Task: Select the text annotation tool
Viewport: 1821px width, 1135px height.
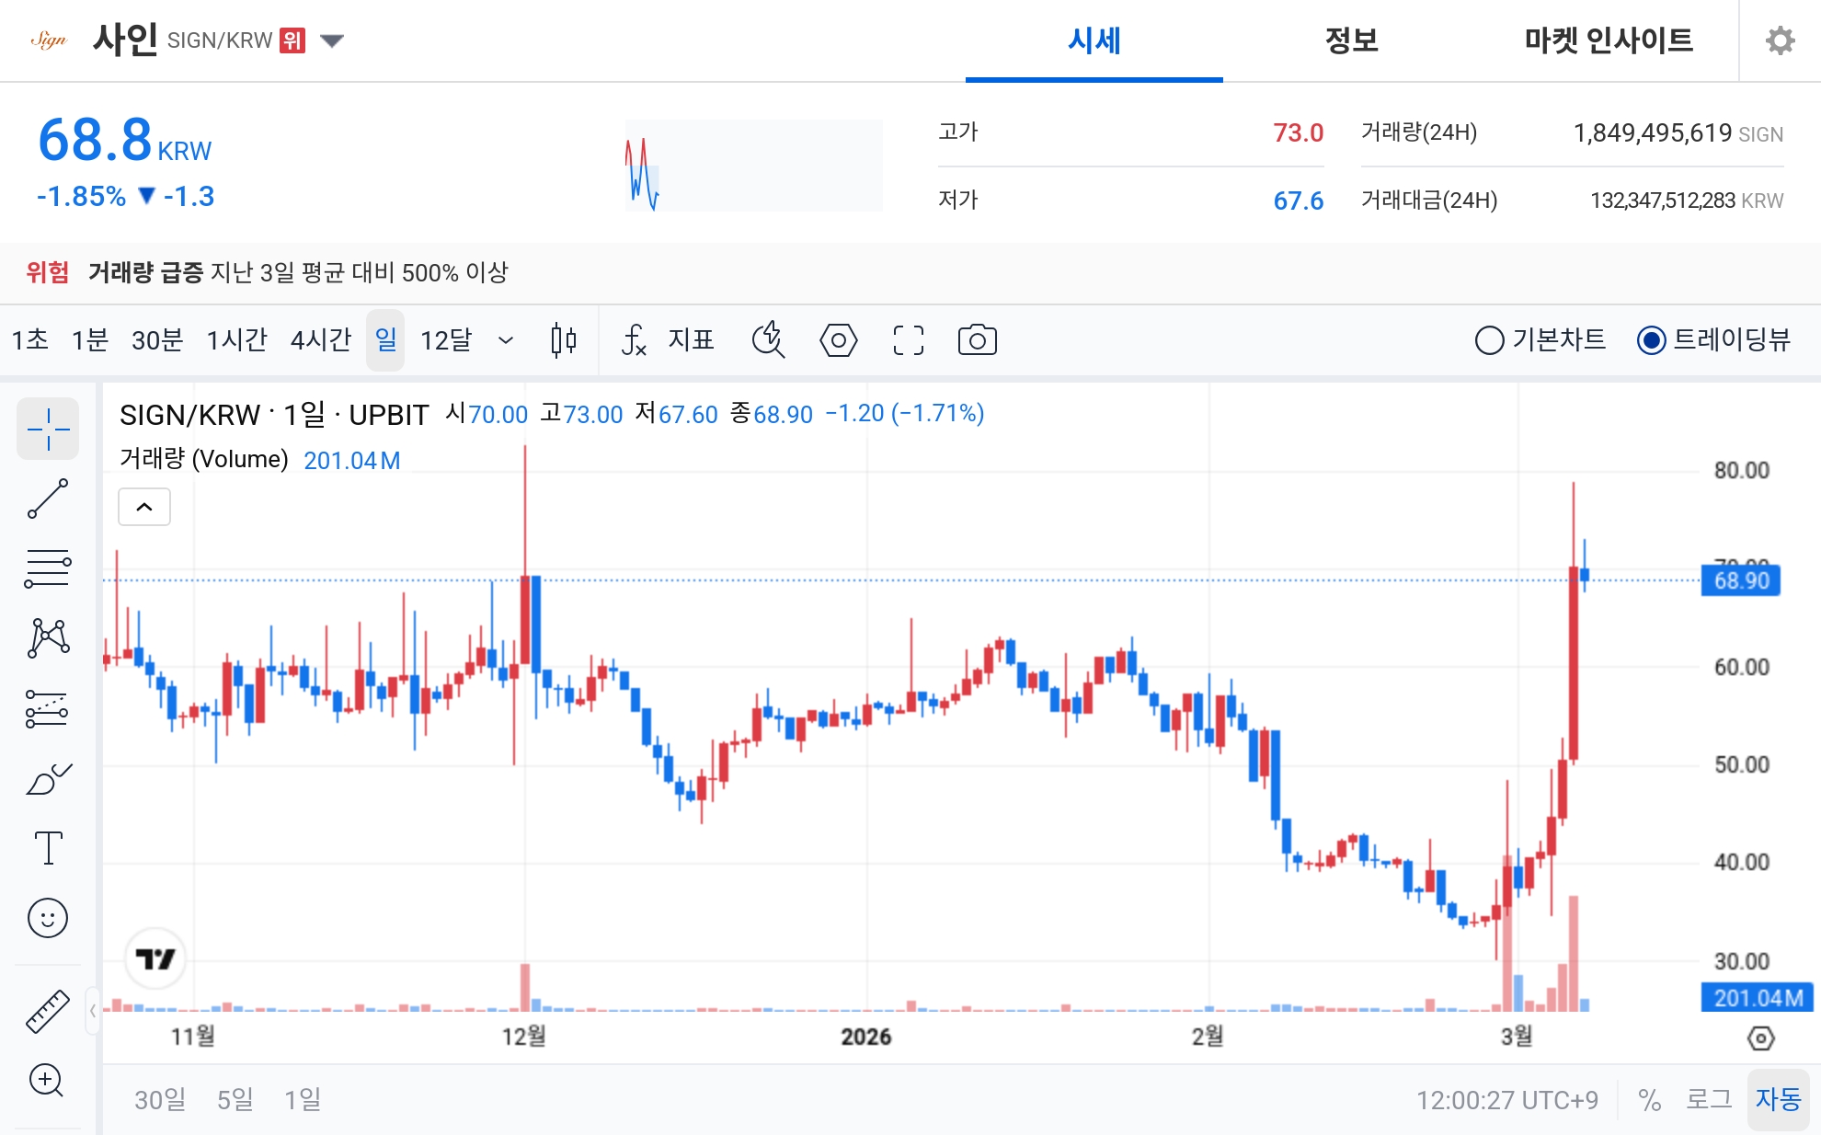Action: pyautogui.click(x=48, y=848)
